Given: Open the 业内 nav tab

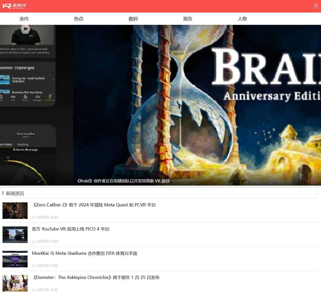Looking at the screenshot, I should (24, 19).
